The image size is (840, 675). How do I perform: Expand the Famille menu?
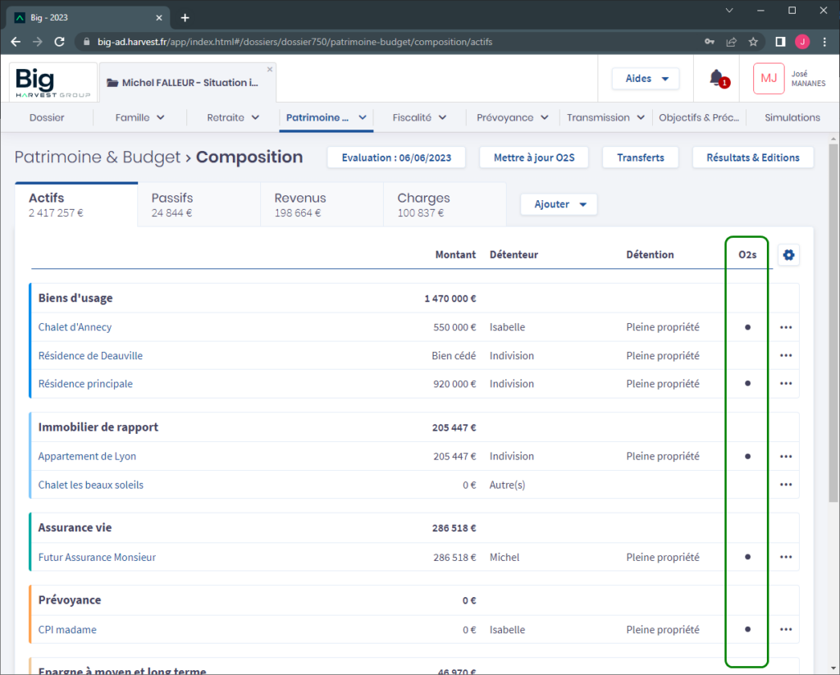[x=140, y=117]
